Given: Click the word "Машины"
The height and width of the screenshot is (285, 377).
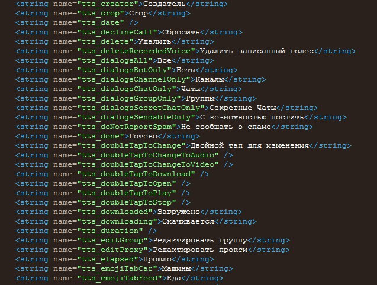Looking at the screenshot, I should click(x=176, y=269).
